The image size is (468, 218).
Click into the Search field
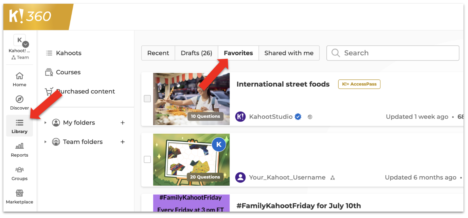pyautogui.click(x=393, y=53)
